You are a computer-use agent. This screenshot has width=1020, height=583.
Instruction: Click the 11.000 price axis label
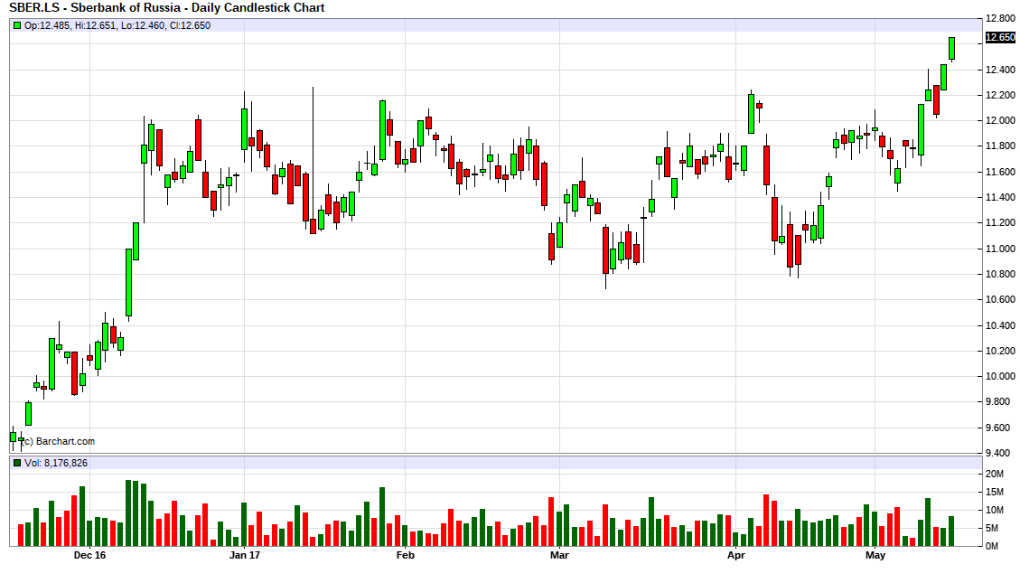1000,249
